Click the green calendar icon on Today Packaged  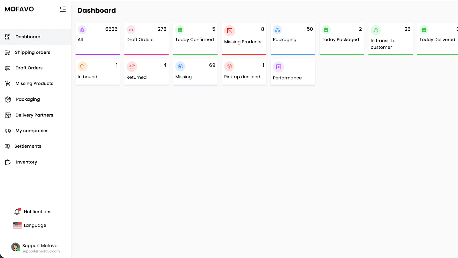click(x=326, y=30)
